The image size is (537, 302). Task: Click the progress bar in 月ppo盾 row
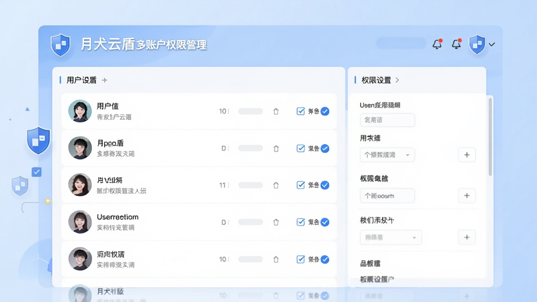click(x=251, y=148)
